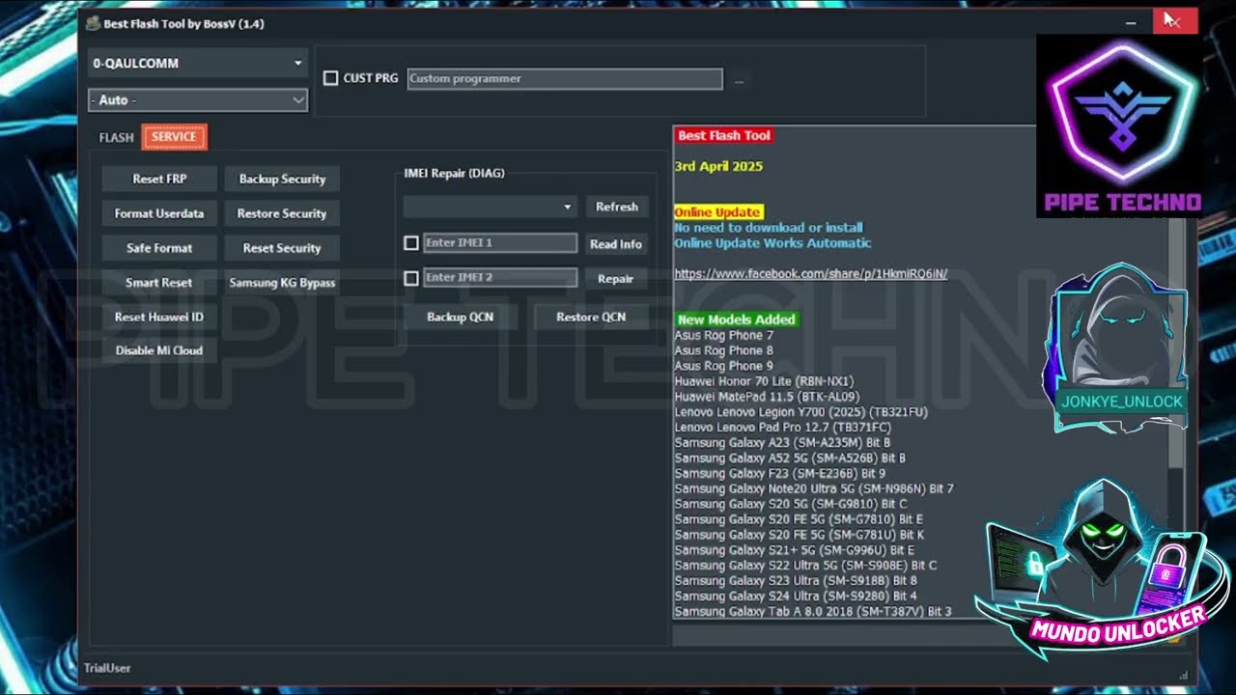Click the "Best Flash Tool by BossV (1.4)" title

[183, 23]
